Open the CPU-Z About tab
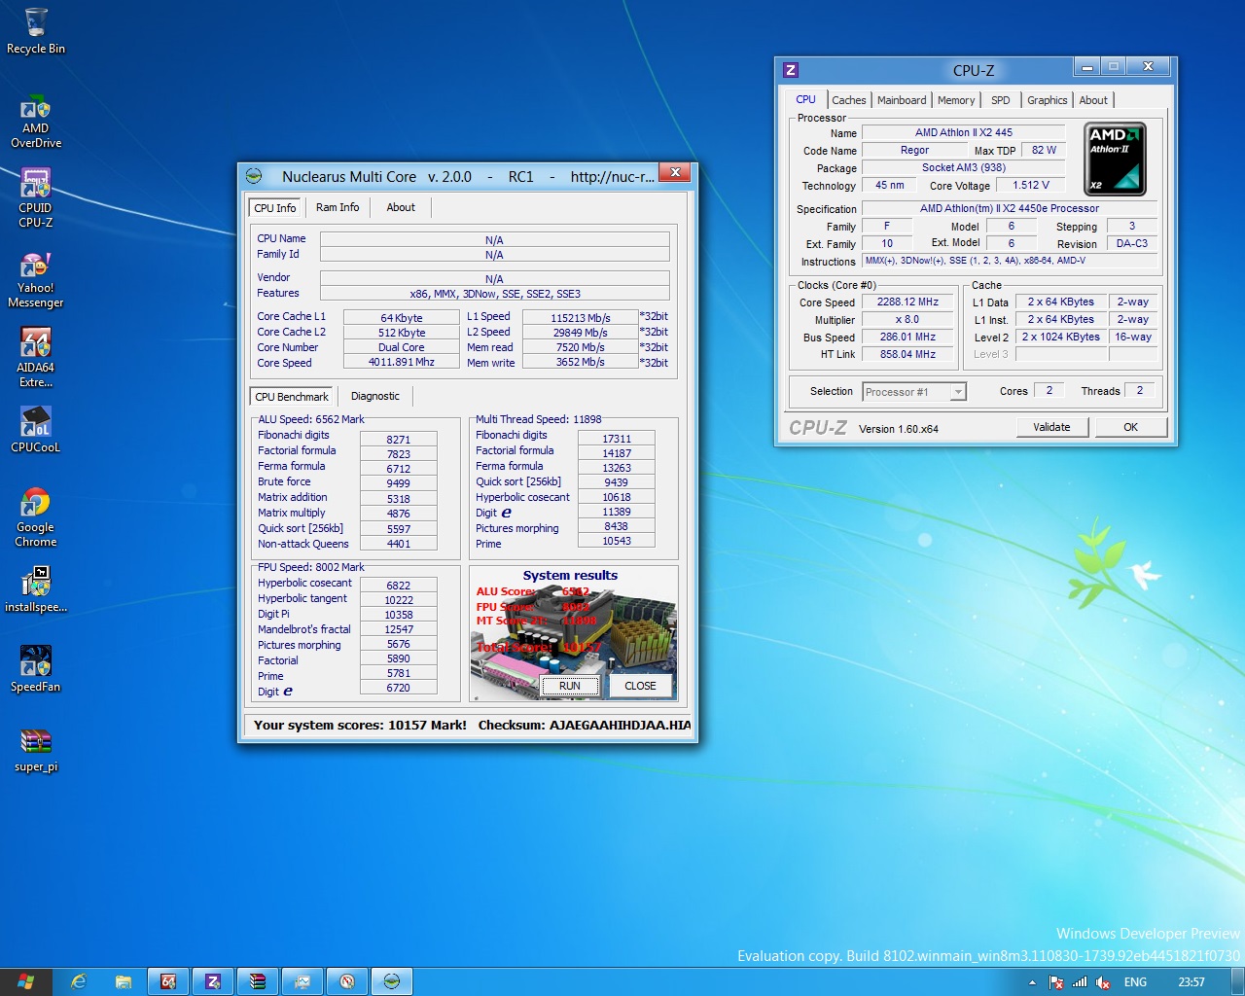 coord(1093,100)
